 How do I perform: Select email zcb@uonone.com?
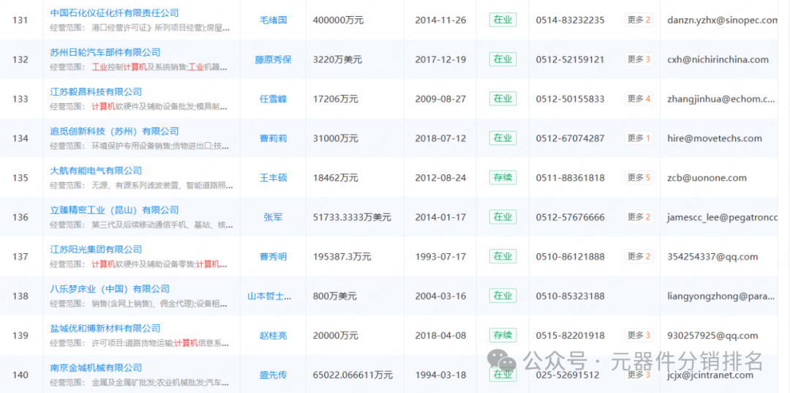(707, 178)
